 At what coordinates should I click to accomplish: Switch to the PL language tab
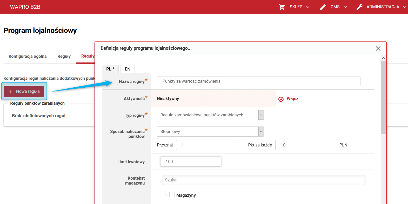(110, 69)
